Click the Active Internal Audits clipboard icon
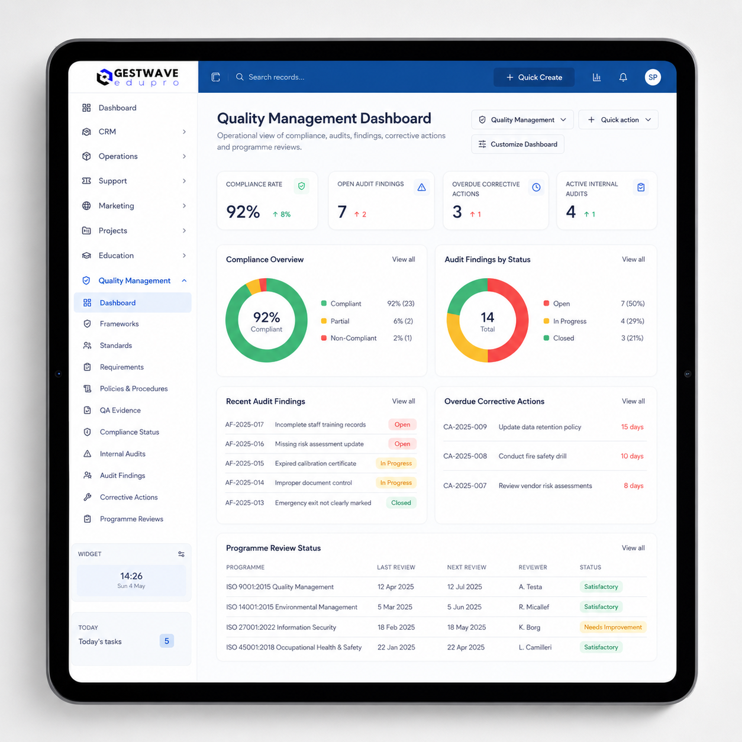 (641, 187)
